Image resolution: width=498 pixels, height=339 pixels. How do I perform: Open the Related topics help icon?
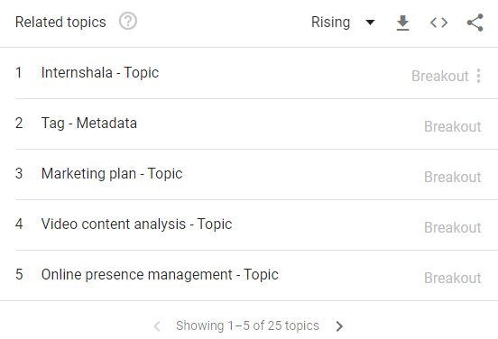[x=128, y=22]
